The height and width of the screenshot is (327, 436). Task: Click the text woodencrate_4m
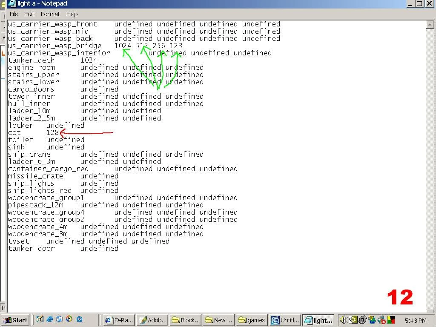(38, 227)
